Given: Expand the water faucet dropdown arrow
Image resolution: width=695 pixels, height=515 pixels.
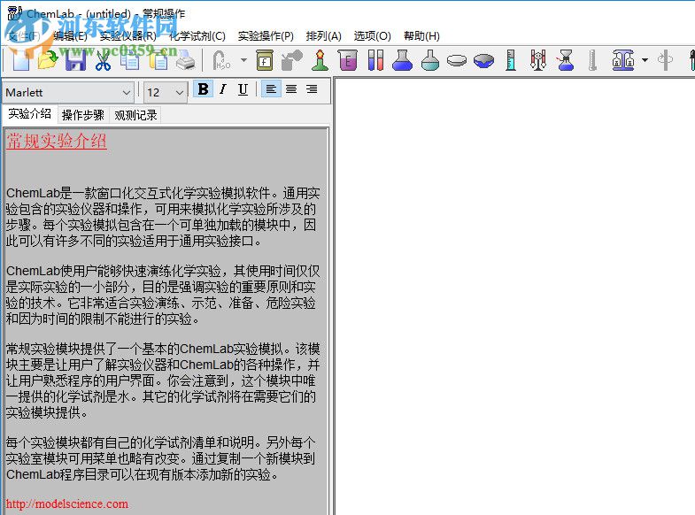Looking at the screenshot, I should [x=243, y=60].
